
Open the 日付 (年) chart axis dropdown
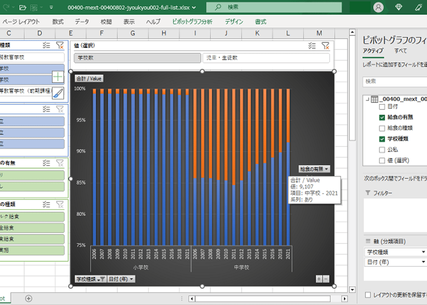(x=121, y=279)
